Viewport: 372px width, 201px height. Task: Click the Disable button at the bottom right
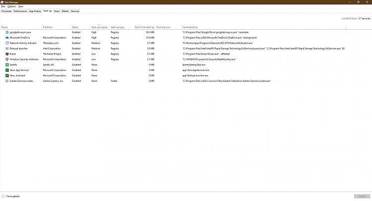[362, 196]
